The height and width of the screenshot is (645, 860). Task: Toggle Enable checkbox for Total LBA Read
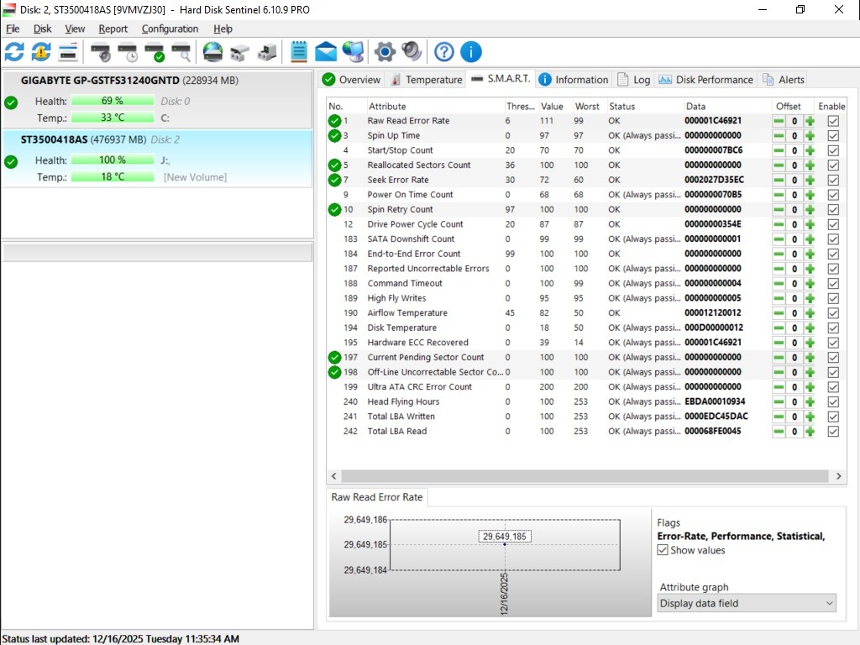833,432
